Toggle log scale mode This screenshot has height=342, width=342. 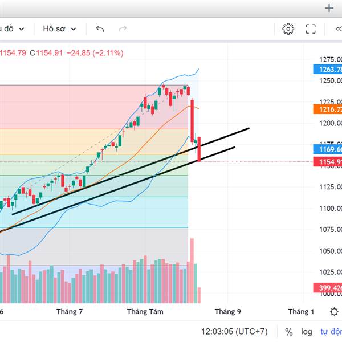pyautogui.click(x=307, y=331)
